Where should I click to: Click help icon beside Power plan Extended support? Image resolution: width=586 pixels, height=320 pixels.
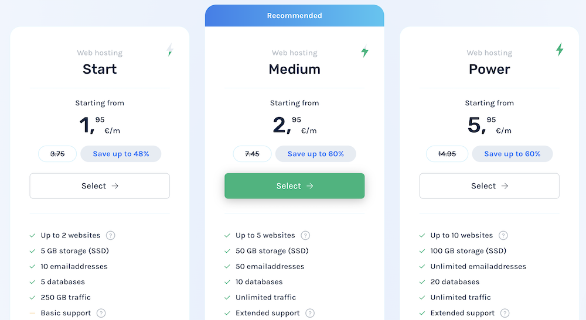(505, 313)
